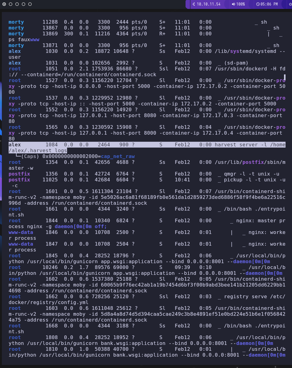Click 'bank.wsgi:application' on the last line

click(x=146, y=355)
